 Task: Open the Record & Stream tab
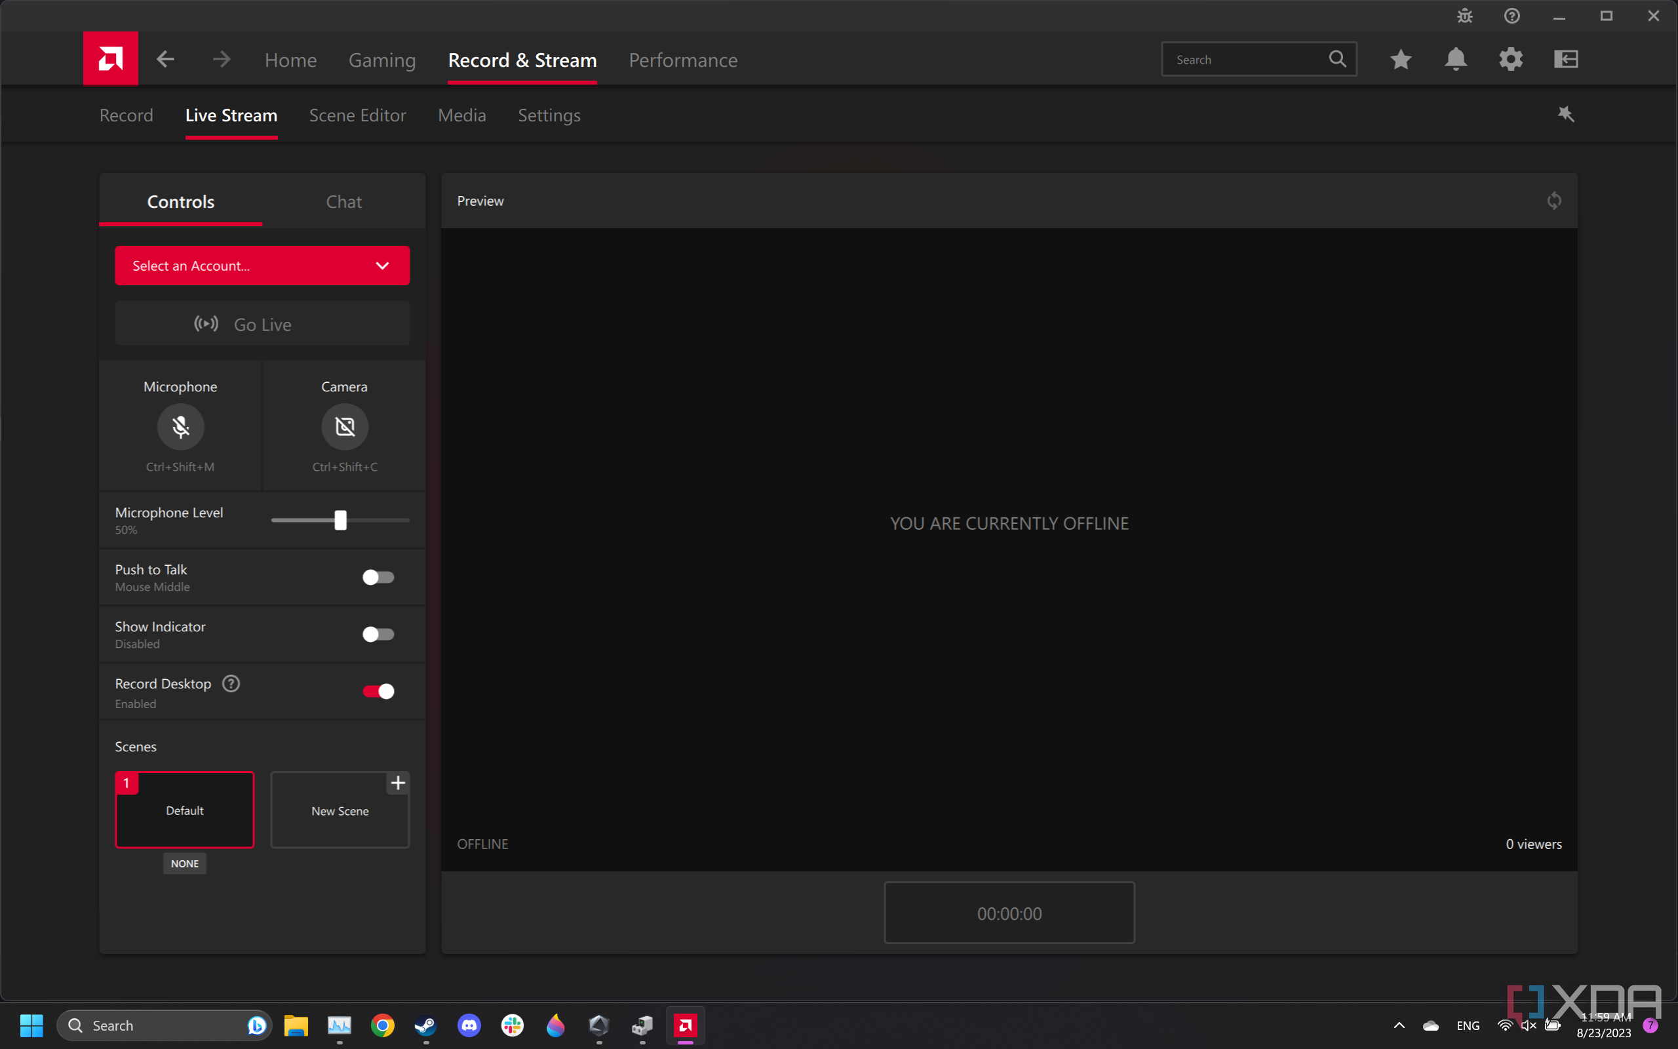pyautogui.click(x=522, y=59)
